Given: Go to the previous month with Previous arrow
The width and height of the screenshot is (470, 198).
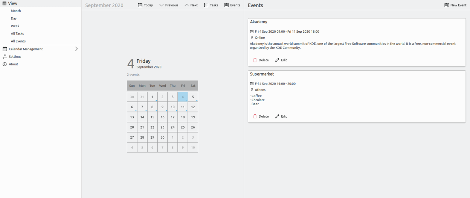Looking at the screenshot, I should click(x=162, y=5).
